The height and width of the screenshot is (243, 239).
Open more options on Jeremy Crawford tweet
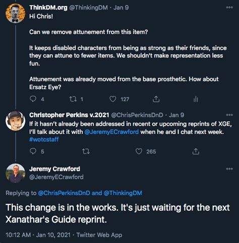click(x=229, y=169)
